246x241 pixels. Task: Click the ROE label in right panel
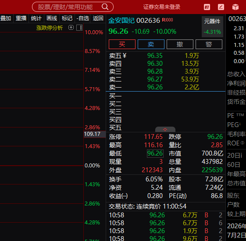point(235,143)
